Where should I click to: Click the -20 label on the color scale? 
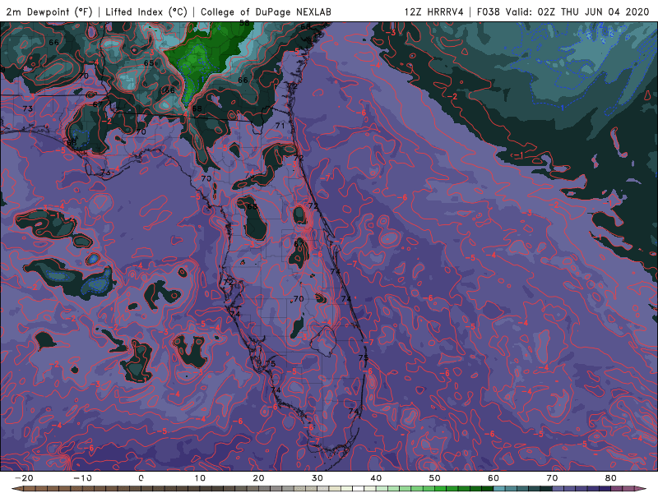pos(24,478)
